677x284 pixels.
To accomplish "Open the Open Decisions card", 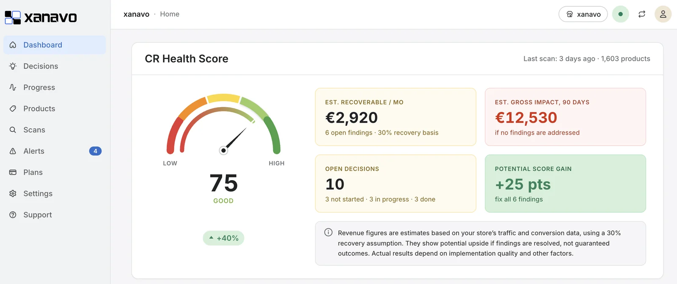I will pos(396,184).
